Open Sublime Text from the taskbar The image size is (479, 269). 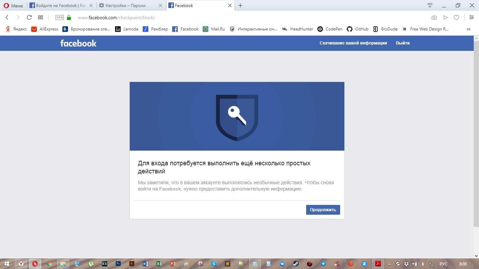[x=228, y=264]
